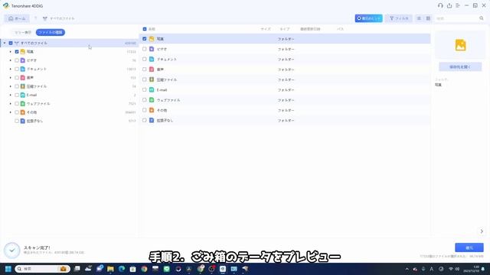Expand 音声 node in category tree
Viewport: 490px width, 275px height.
[x=10, y=78]
